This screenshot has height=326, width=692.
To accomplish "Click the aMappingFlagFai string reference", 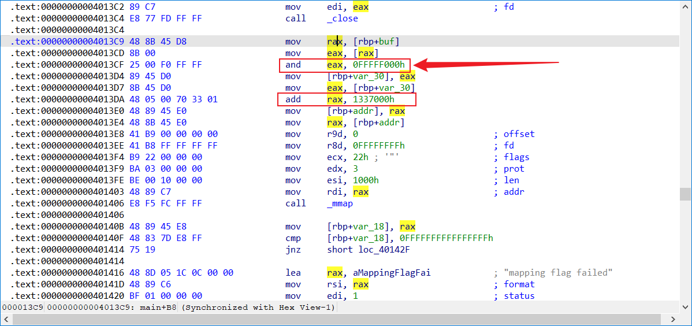I will pyautogui.click(x=392, y=273).
